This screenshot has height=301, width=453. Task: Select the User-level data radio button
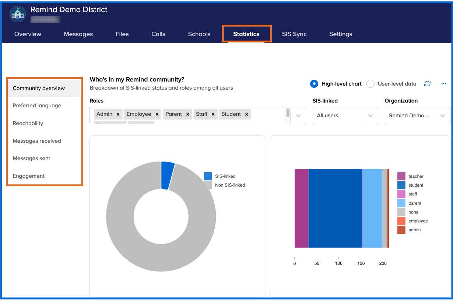pos(371,84)
